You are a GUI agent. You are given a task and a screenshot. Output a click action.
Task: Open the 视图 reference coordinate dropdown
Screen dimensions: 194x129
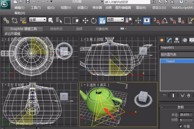tap(115, 19)
